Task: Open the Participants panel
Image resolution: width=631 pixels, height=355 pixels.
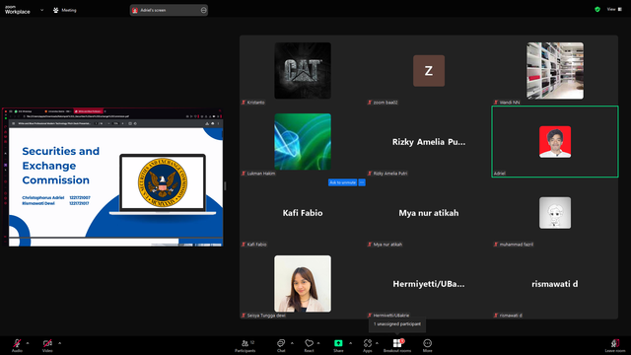Action: (245, 345)
